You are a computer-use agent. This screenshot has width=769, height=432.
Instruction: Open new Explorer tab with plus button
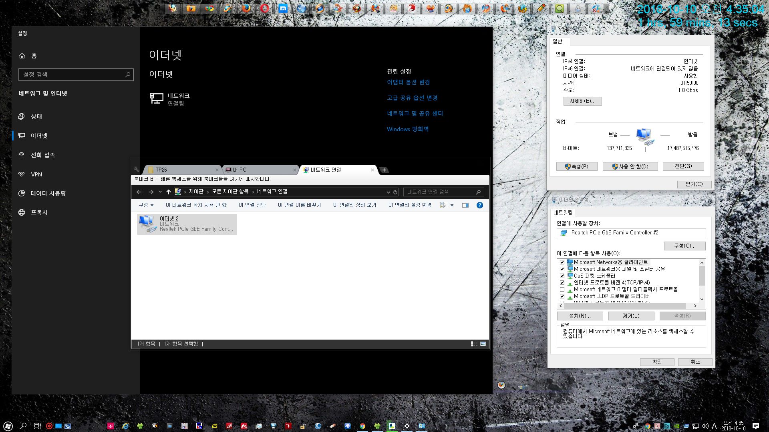tap(384, 170)
